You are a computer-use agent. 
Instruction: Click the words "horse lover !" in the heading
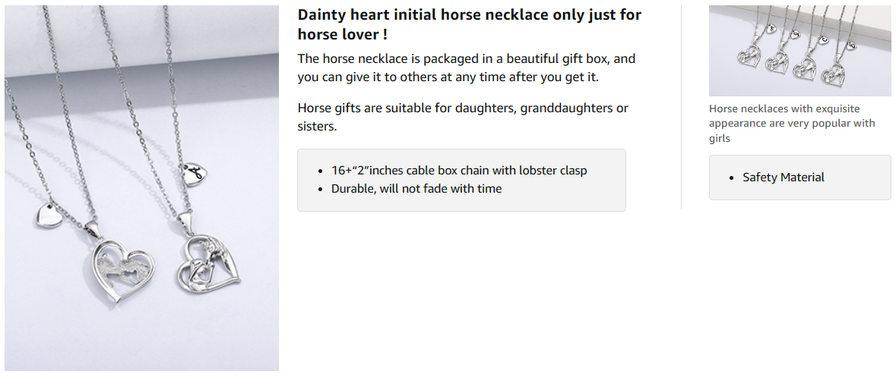pos(343,34)
